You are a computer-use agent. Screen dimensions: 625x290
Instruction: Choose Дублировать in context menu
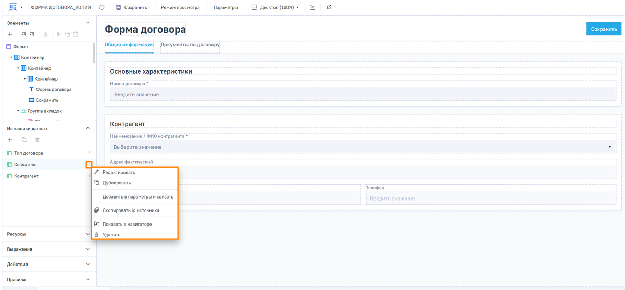tap(135, 183)
